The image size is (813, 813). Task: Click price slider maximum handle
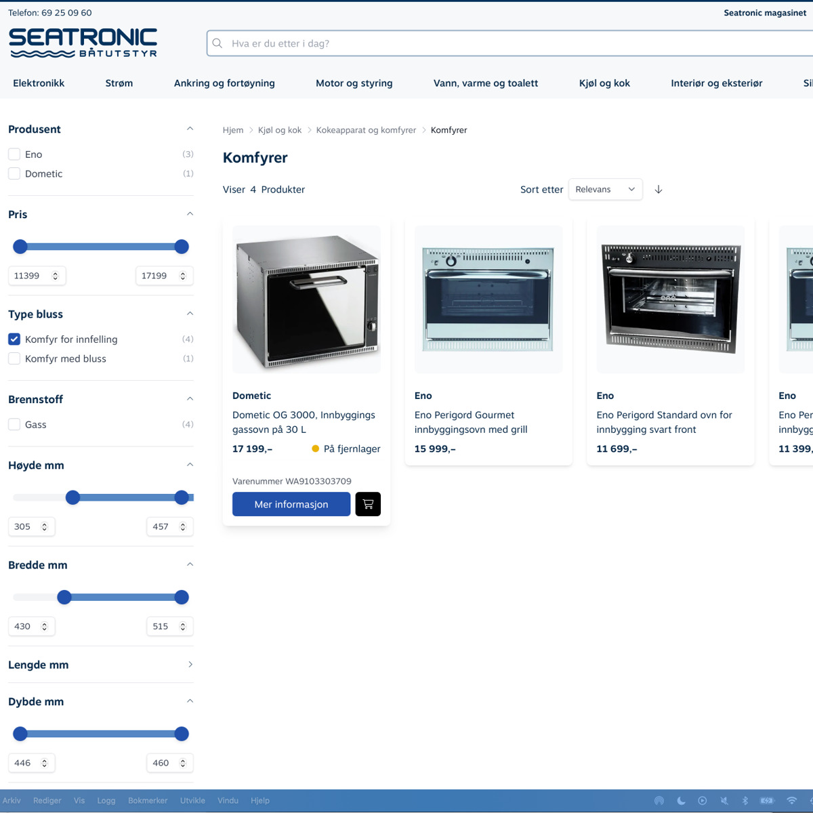coord(181,247)
